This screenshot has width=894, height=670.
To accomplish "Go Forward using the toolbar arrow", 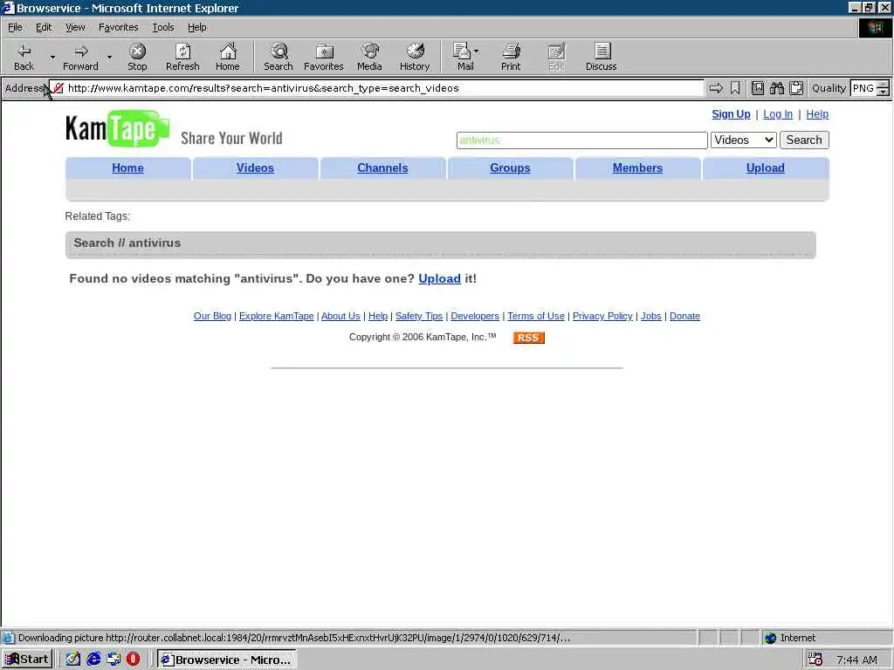I will (80, 57).
